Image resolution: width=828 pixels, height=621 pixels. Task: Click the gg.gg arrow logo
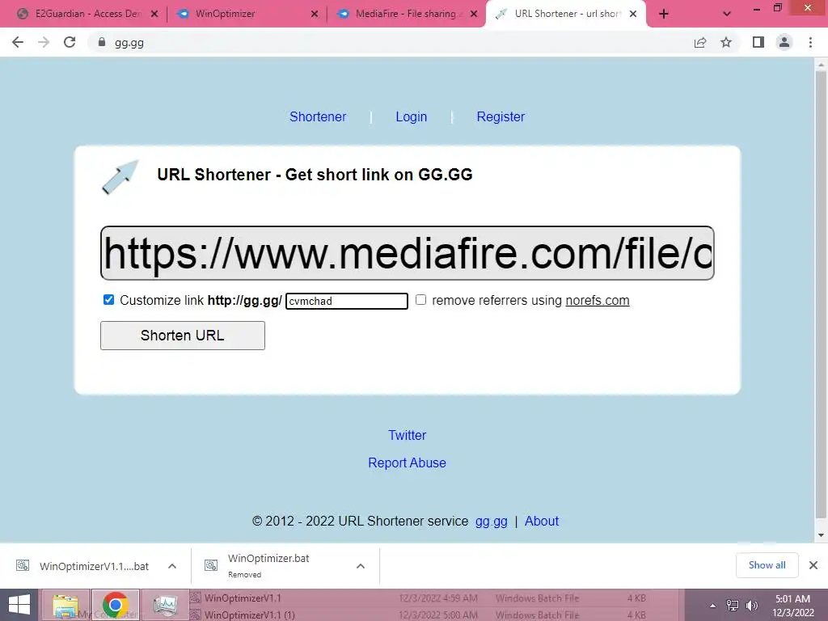(120, 177)
